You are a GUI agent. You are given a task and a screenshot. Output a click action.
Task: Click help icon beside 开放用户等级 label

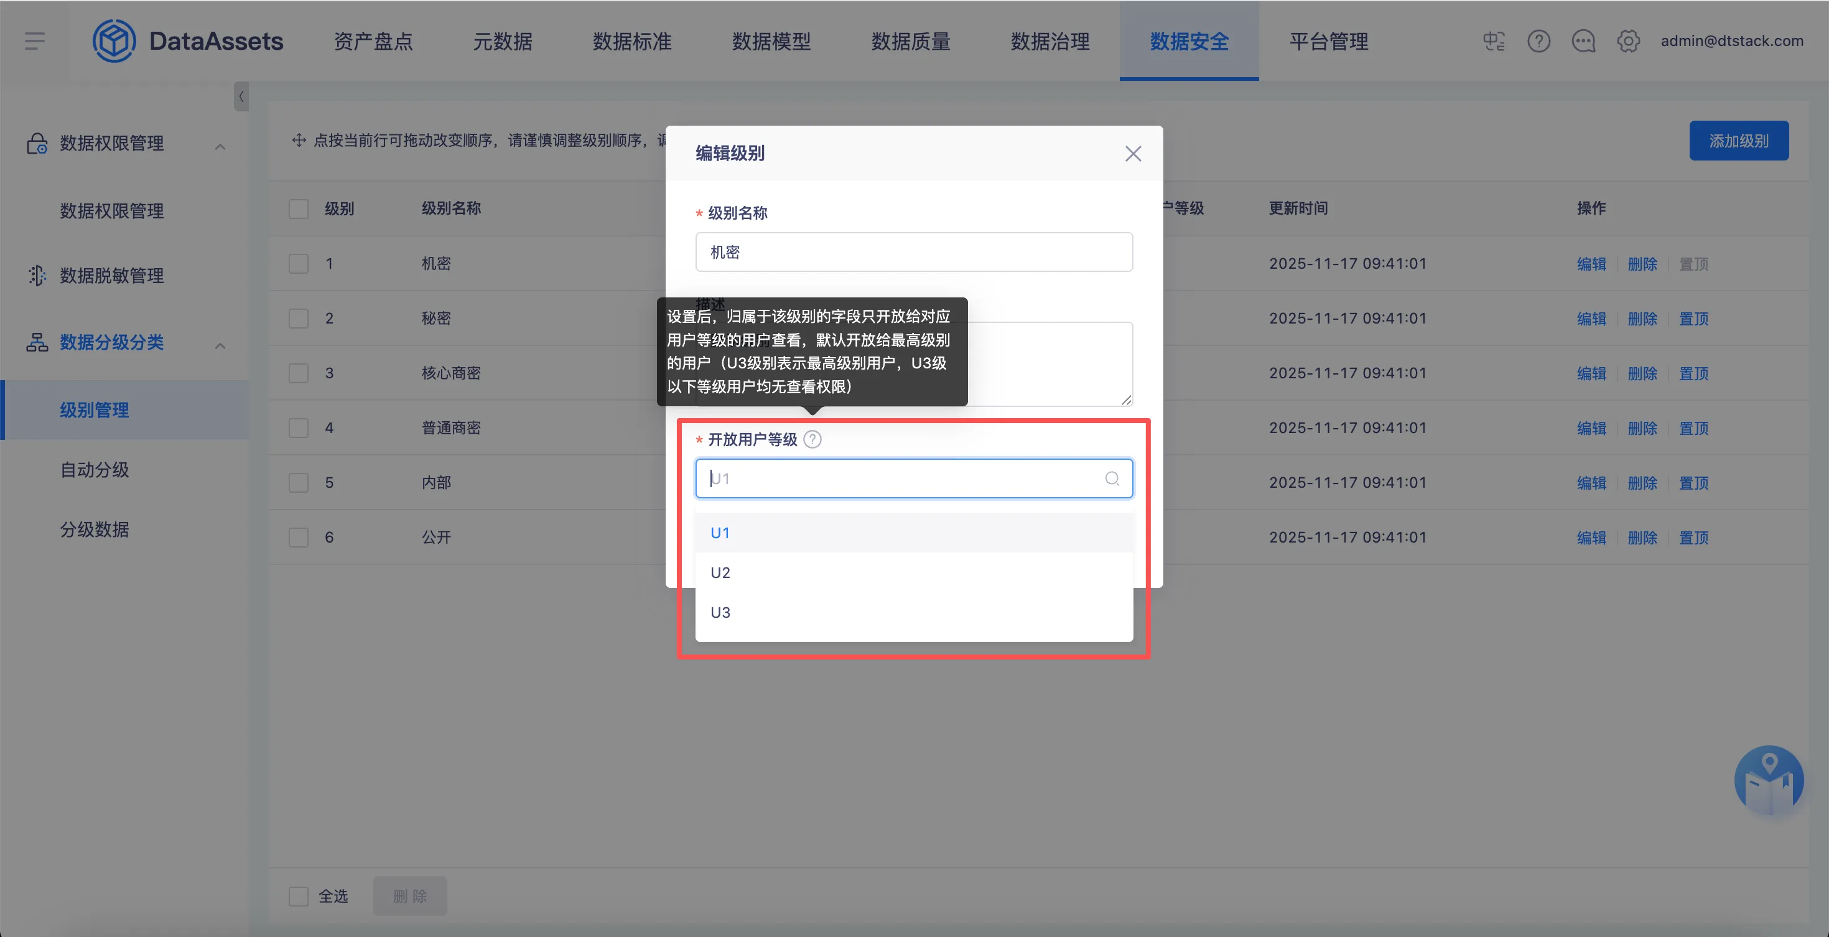pyautogui.click(x=812, y=439)
